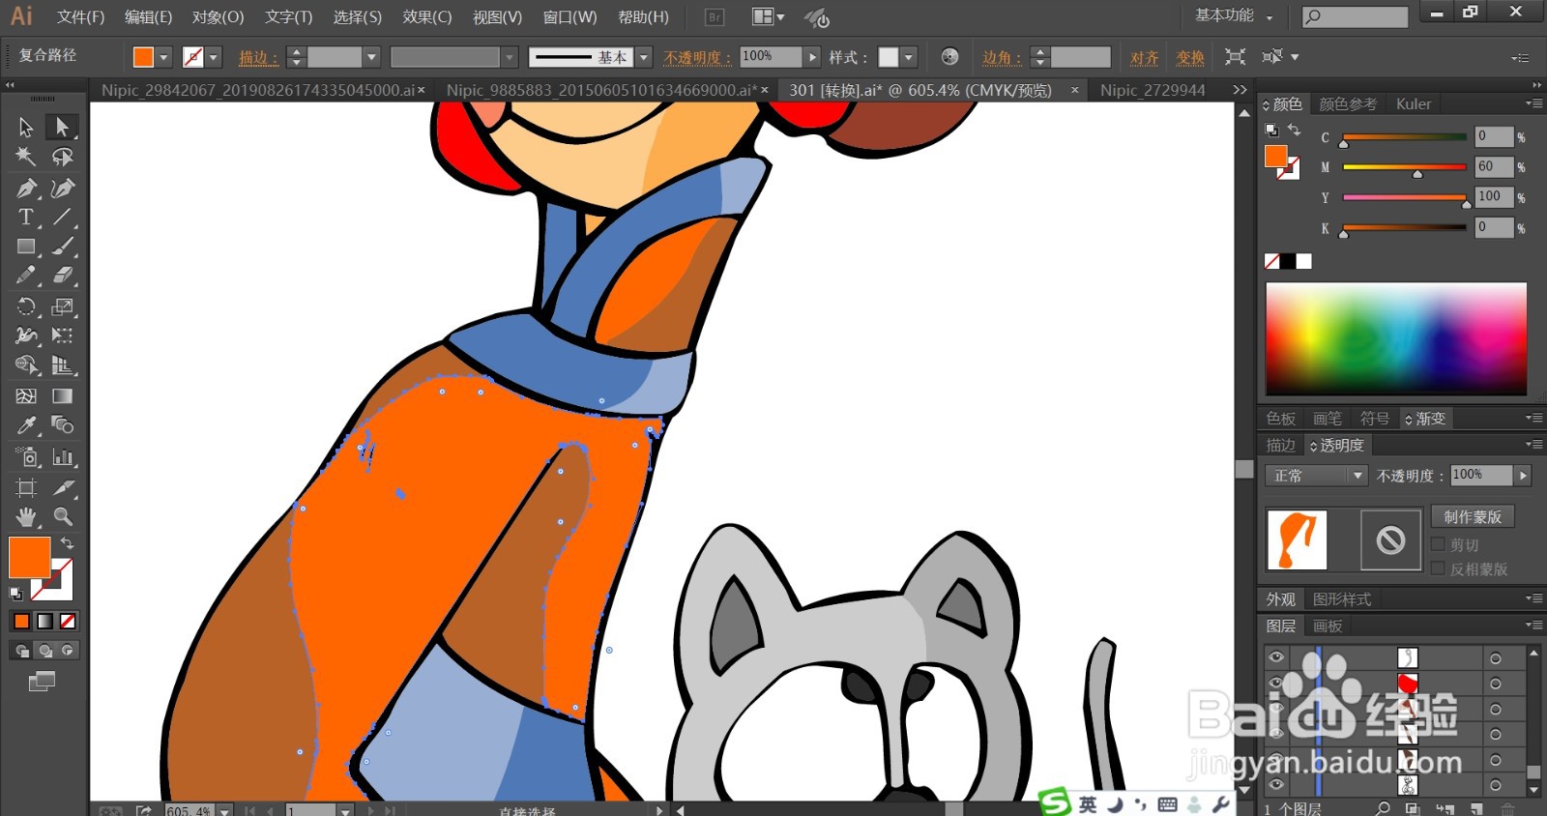Open the fill color dropdown in control bar
Viewport: 1547px width, 816px height.
[163, 57]
